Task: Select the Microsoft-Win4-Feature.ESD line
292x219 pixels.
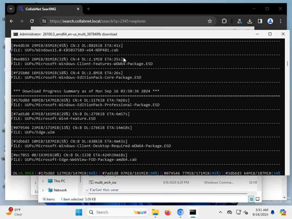Action: 53,119
